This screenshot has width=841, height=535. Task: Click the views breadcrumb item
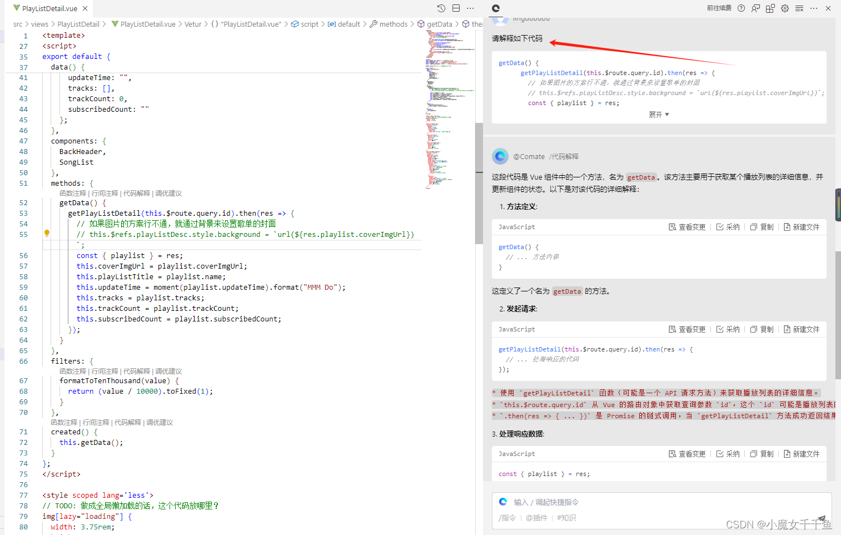[39, 24]
